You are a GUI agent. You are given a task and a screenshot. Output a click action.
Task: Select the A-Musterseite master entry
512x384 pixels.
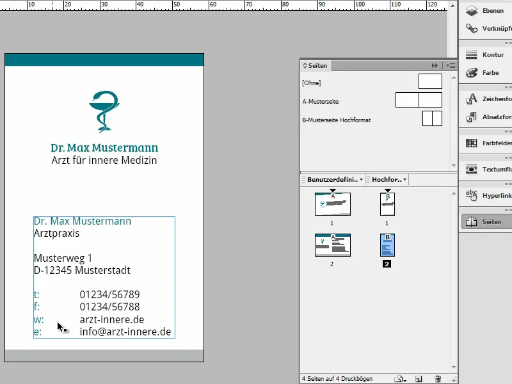coord(321,102)
